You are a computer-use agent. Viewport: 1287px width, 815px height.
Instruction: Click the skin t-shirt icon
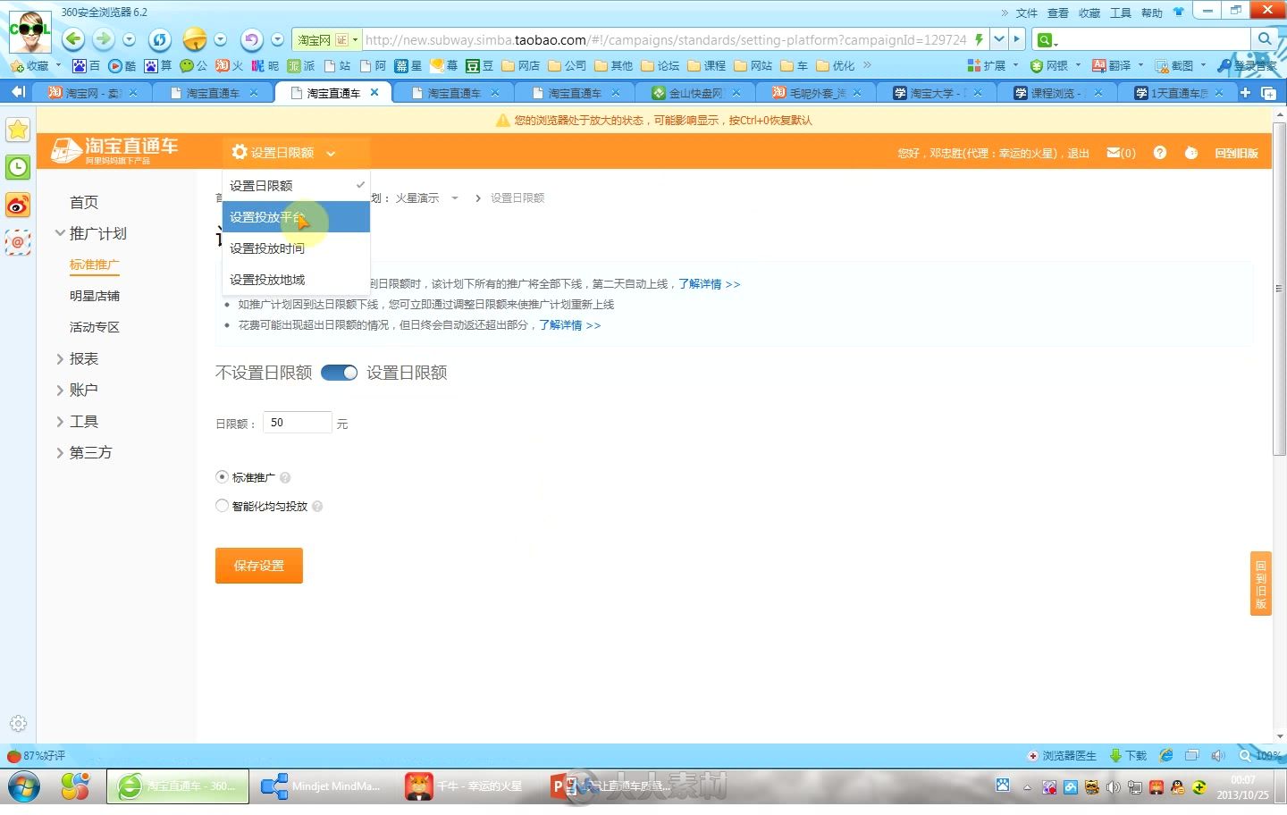1178,12
